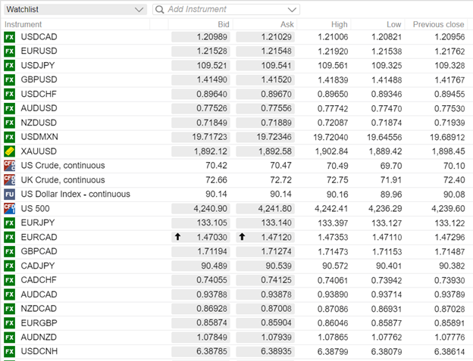
Task: Click the EURUSD bid price 1.21528
Action: 199,51
